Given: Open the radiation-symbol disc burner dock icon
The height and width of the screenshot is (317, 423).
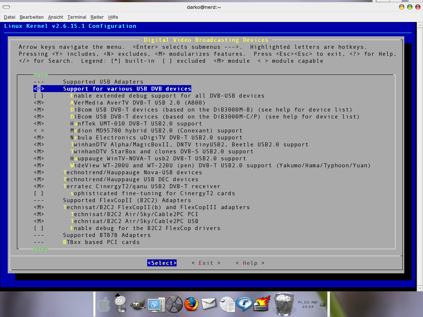Looking at the screenshot, I should [x=174, y=304].
